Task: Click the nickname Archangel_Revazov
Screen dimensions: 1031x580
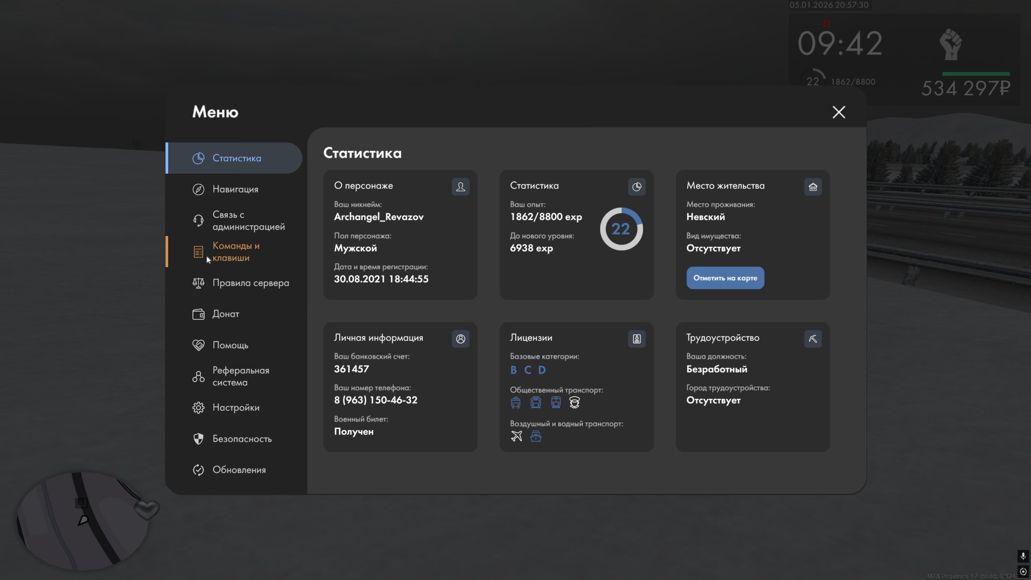Action: tap(379, 217)
